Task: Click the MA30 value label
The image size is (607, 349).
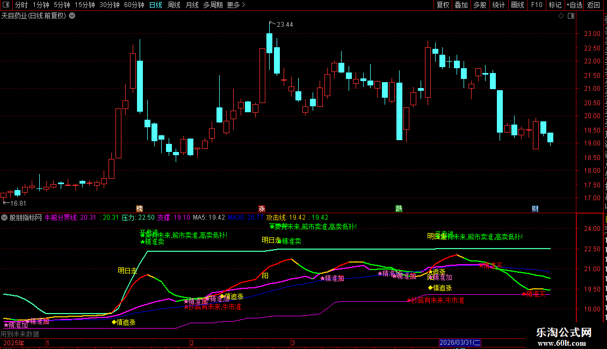Action: [245, 218]
